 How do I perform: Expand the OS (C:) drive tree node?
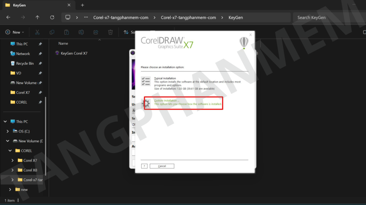8,131
